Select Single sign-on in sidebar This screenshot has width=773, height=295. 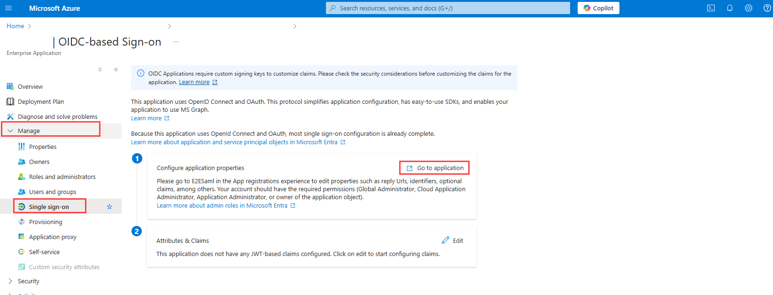tap(49, 207)
